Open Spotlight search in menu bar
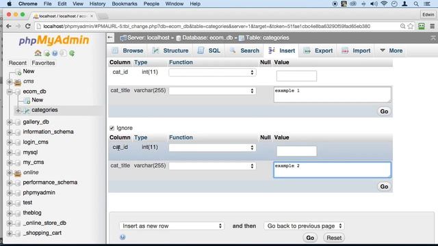This screenshot has height=246, width=438. 416,4
